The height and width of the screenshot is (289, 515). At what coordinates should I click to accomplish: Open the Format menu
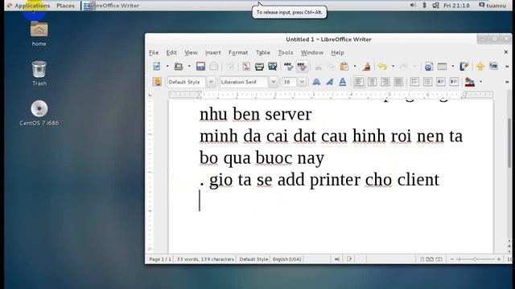coord(238,52)
